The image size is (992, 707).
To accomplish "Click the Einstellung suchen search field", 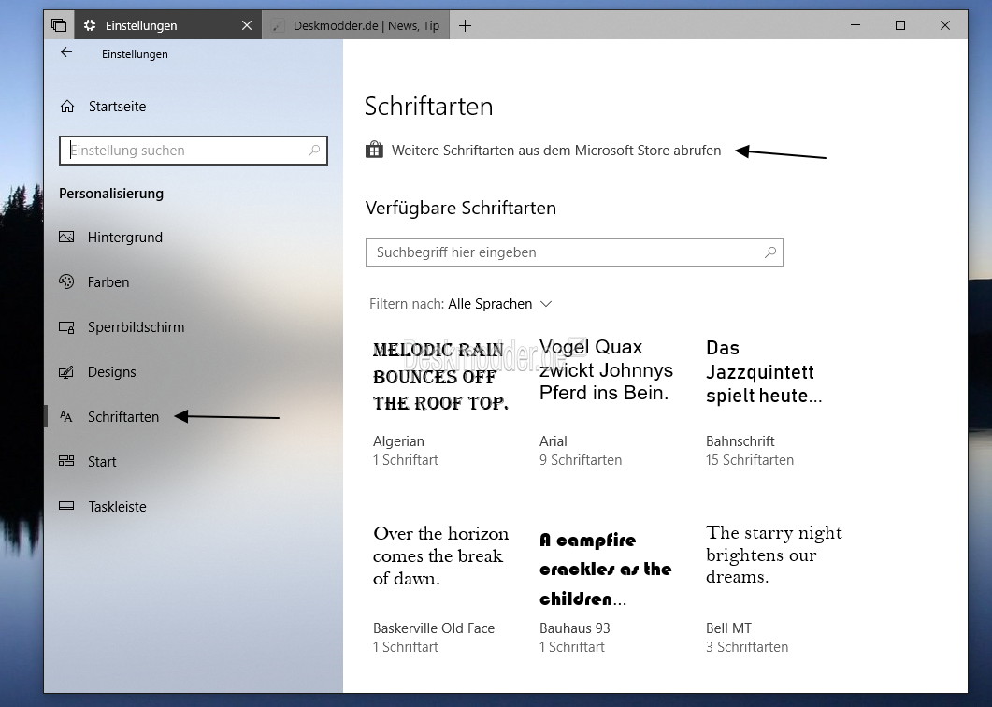I will click(x=187, y=151).
